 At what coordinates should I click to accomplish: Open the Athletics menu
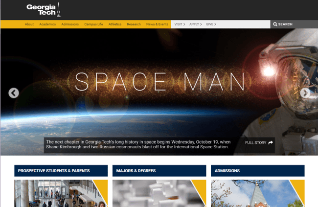click(115, 24)
